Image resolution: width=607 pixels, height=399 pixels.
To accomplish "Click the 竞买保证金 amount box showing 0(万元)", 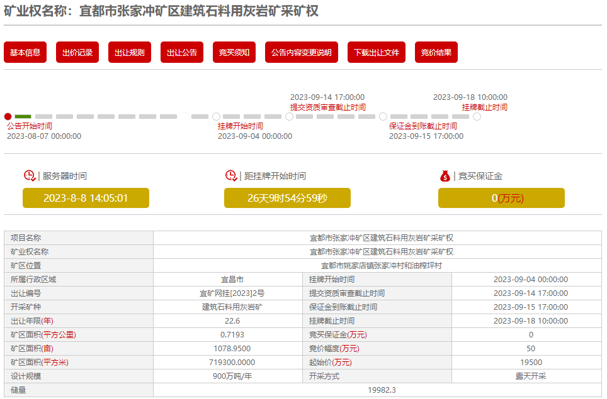I will click(501, 198).
